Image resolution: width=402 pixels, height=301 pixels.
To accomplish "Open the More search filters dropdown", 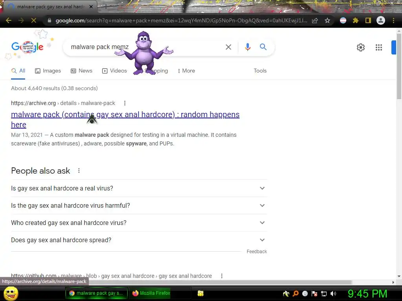I will point(186,71).
